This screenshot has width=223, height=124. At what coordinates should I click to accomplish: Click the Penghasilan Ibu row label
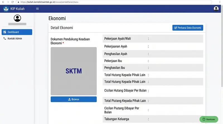(x=115, y=68)
